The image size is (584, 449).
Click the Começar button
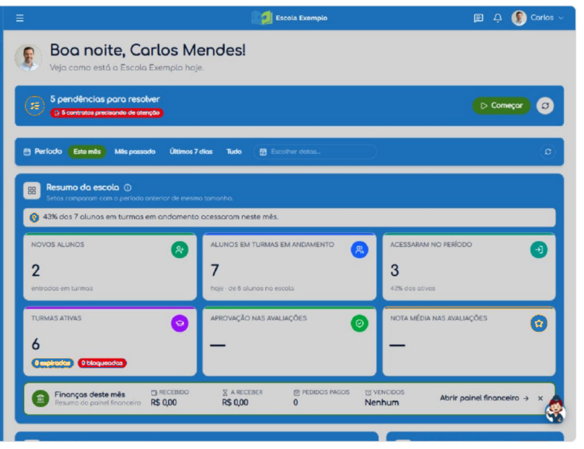click(501, 106)
